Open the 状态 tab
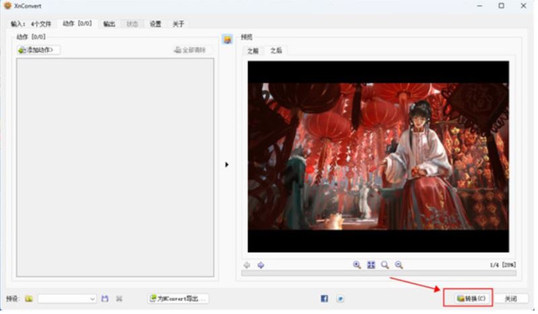The height and width of the screenshot is (314, 538). [132, 24]
